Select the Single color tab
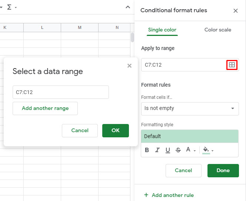 tap(162, 30)
